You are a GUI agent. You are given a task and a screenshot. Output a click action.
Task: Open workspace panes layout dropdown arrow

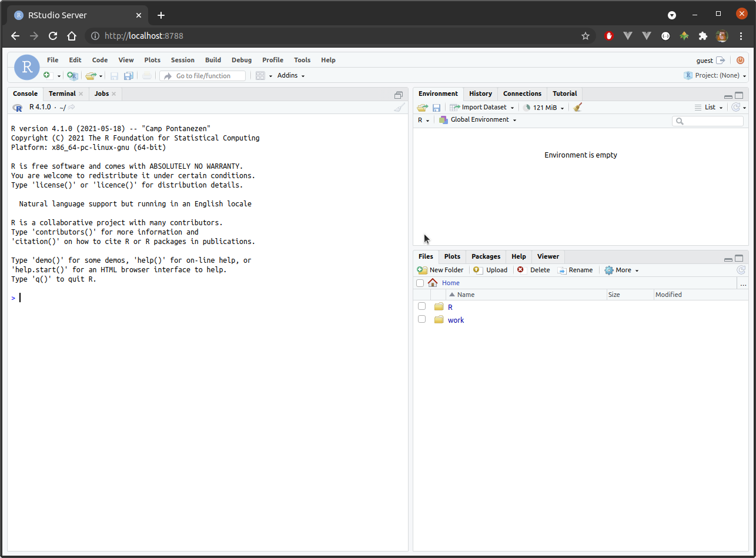tap(270, 76)
